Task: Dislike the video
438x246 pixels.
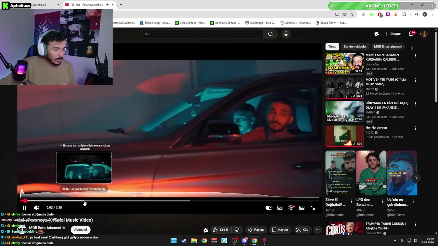Action: click(237, 230)
